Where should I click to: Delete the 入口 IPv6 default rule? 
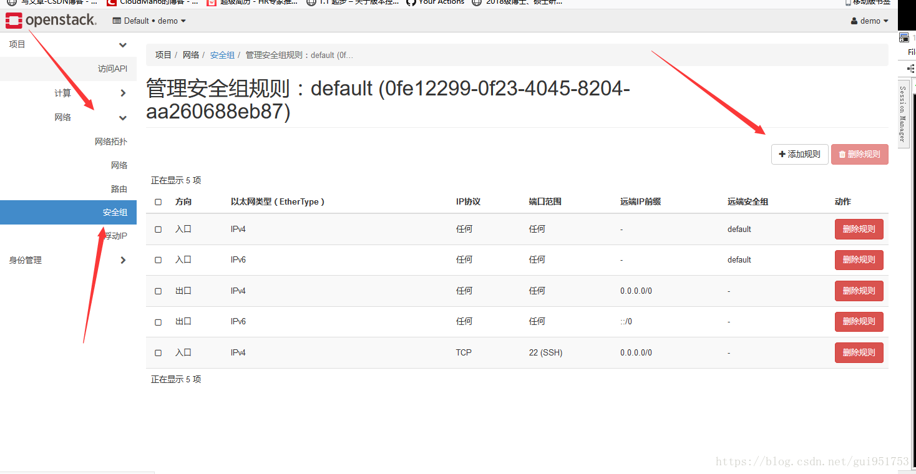(859, 259)
